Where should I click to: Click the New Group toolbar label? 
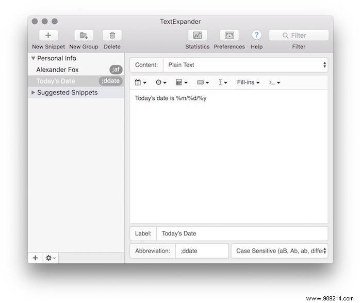(x=84, y=47)
